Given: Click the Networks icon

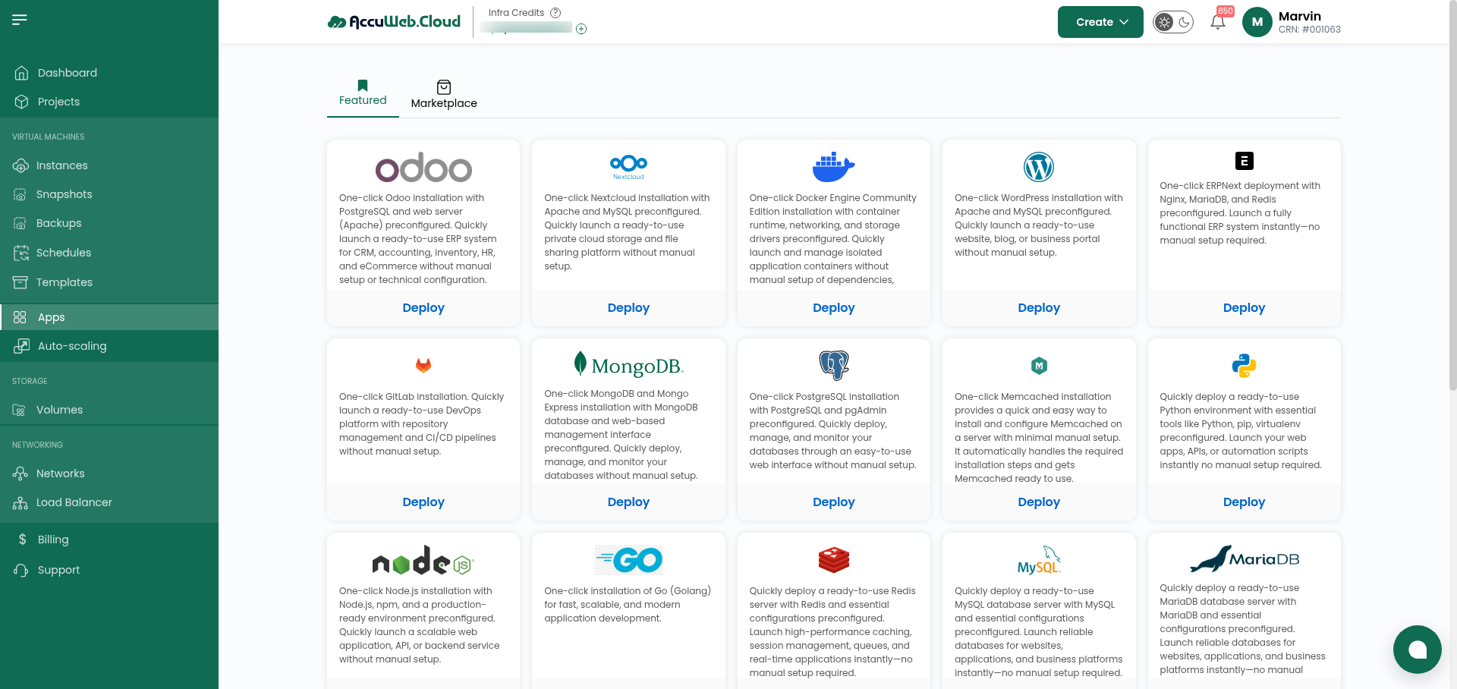Looking at the screenshot, I should pyautogui.click(x=20, y=473).
